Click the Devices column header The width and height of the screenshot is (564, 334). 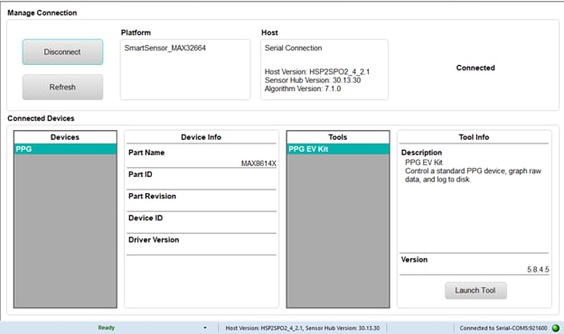tap(65, 137)
